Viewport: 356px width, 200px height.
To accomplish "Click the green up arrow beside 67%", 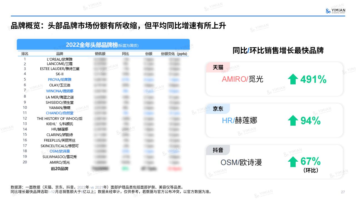I will click(x=293, y=162).
